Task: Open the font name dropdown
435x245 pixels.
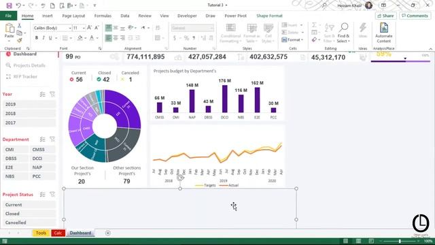Action: coord(70,28)
